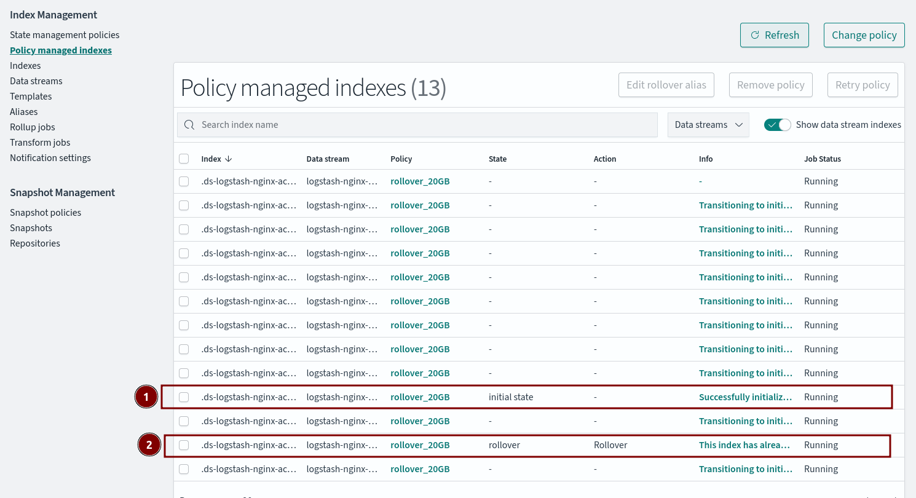
Task: Select checkbox of the rollover state row
Action: 184,445
